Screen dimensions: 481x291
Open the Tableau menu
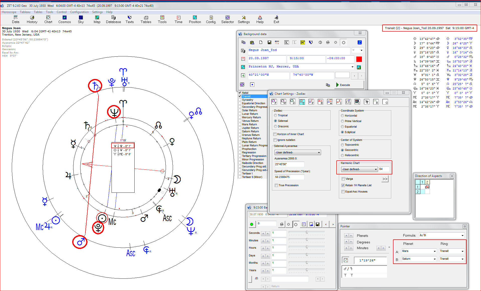(25, 12)
